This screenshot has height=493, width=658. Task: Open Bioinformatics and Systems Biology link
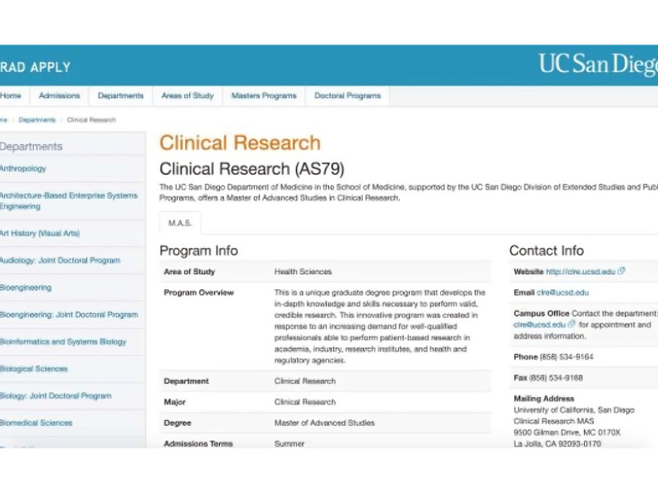[63, 342]
